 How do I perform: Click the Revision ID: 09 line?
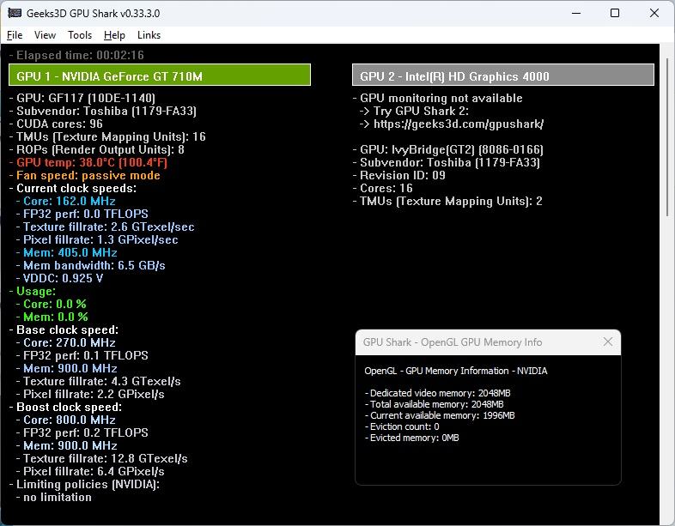click(x=399, y=176)
